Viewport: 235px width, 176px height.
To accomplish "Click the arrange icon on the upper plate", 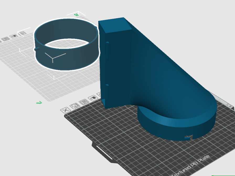I will pyautogui.click(x=6, y=39).
